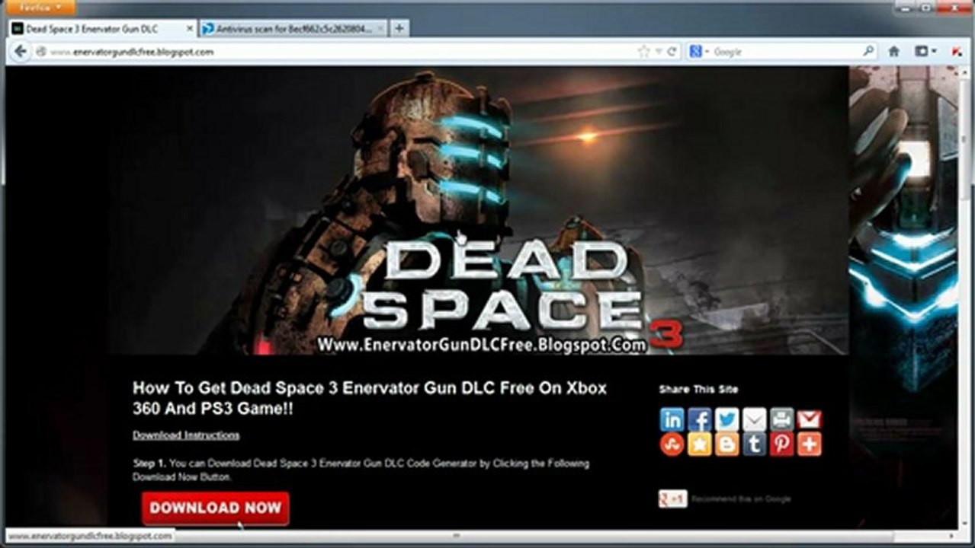The width and height of the screenshot is (975, 548).
Task: Click the search magnifier icon
Action: (x=869, y=52)
